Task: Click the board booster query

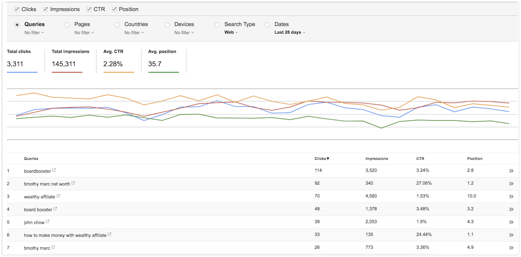Action: pos(38,209)
